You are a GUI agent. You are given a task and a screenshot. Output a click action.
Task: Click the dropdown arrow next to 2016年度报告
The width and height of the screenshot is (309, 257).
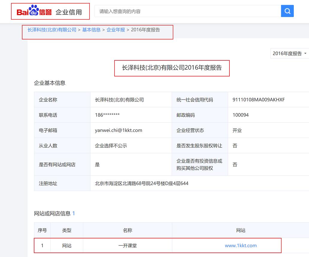pos(306,53)
